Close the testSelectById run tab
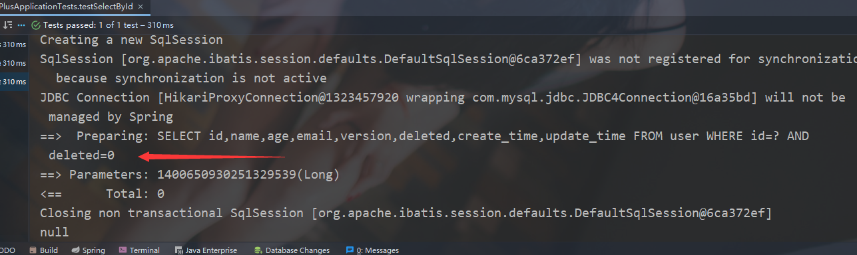Screen dimensions: 857x255 coord(142,6)
